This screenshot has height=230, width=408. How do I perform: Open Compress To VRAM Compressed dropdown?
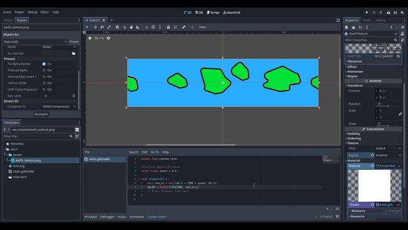point(59,107)
